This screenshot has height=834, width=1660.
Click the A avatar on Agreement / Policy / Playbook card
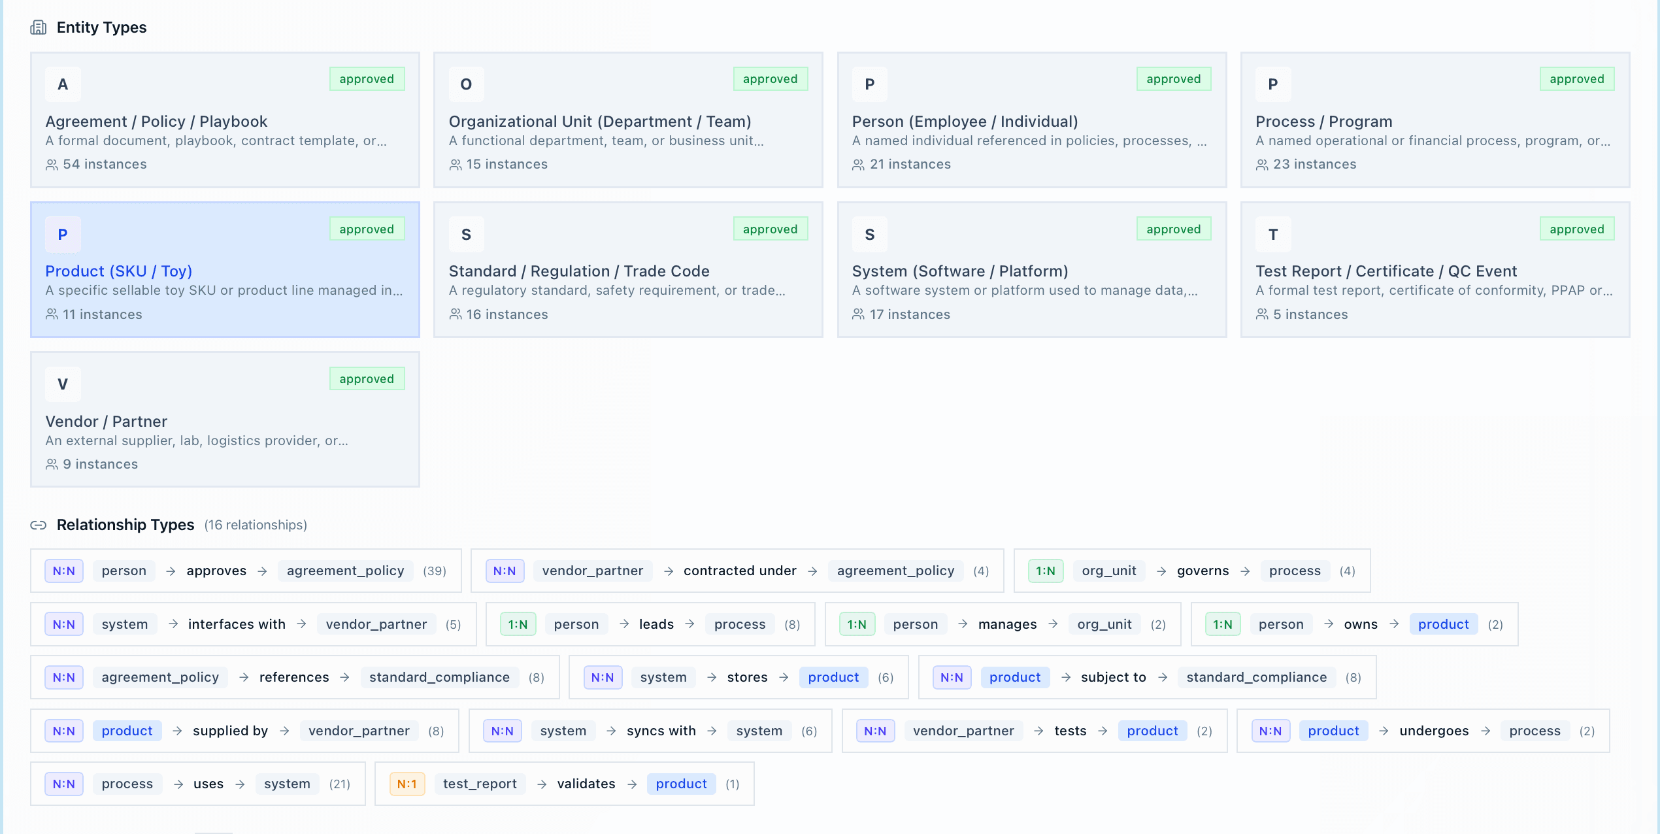(x=63, y=84)
